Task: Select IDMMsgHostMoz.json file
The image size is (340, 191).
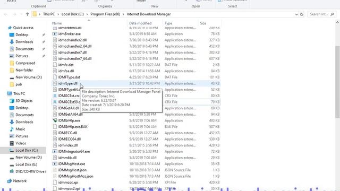Action: [75, 176]
